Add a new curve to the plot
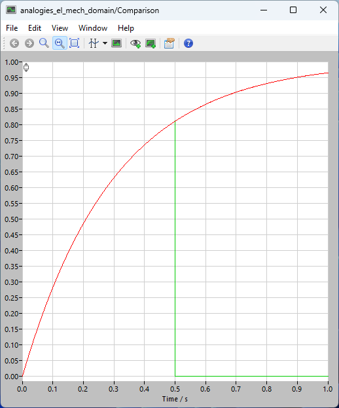Screen dimensions: 339x408 pyautogui.click(x=151, y=43)
